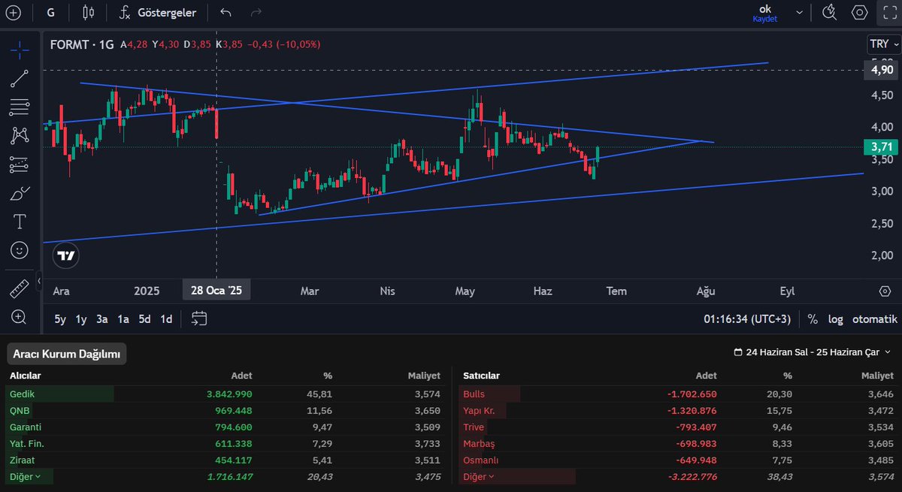Expand the layout dropdown arrow next to Kaydet
This screenshot has width=902, height=492.
[799, 12]
